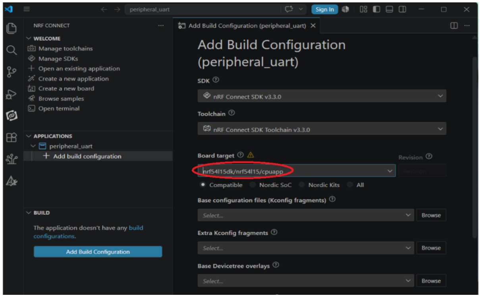
Task: Open the Copilot chat icon in title bar
Action: [289, 9]
